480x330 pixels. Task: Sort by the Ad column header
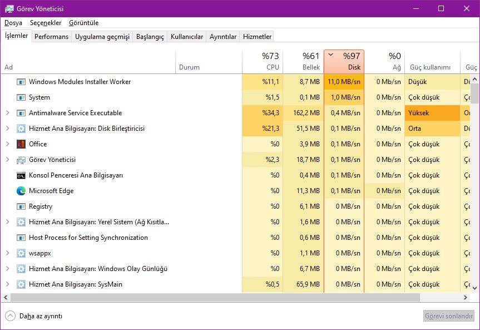(x=88, y=62)
